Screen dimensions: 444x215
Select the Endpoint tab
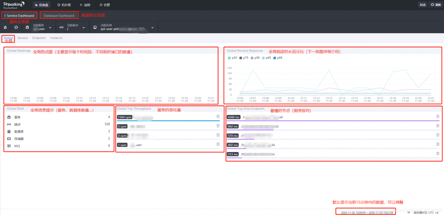[x=39, y=38]
